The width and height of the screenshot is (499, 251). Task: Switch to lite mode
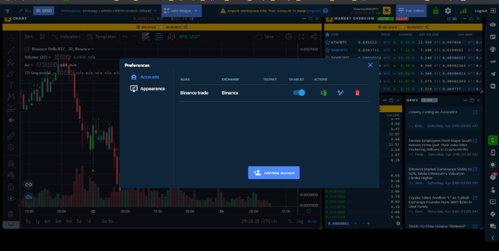24,11
